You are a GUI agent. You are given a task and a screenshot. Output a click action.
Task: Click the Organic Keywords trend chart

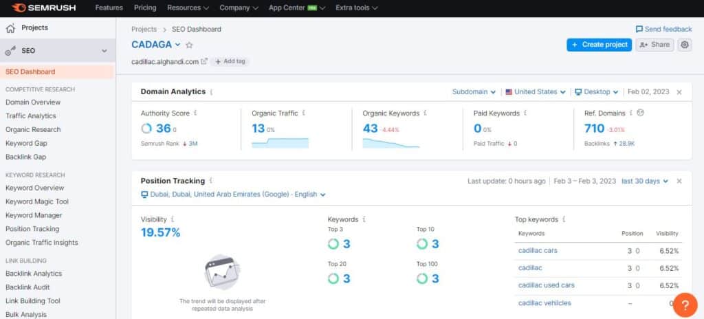click(390, 143)
